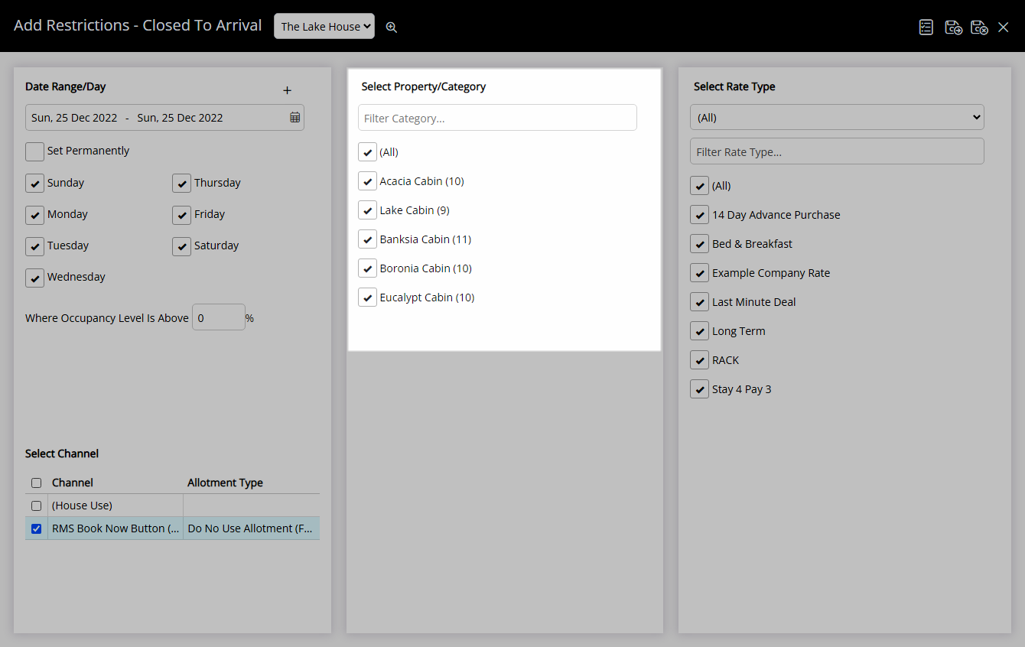Click the date range field
The width and height of the screenshot is (1025, 647).
pos(164,118)
